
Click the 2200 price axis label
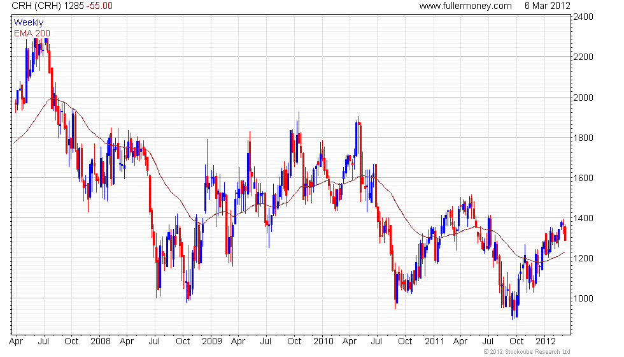coord(583,57)
